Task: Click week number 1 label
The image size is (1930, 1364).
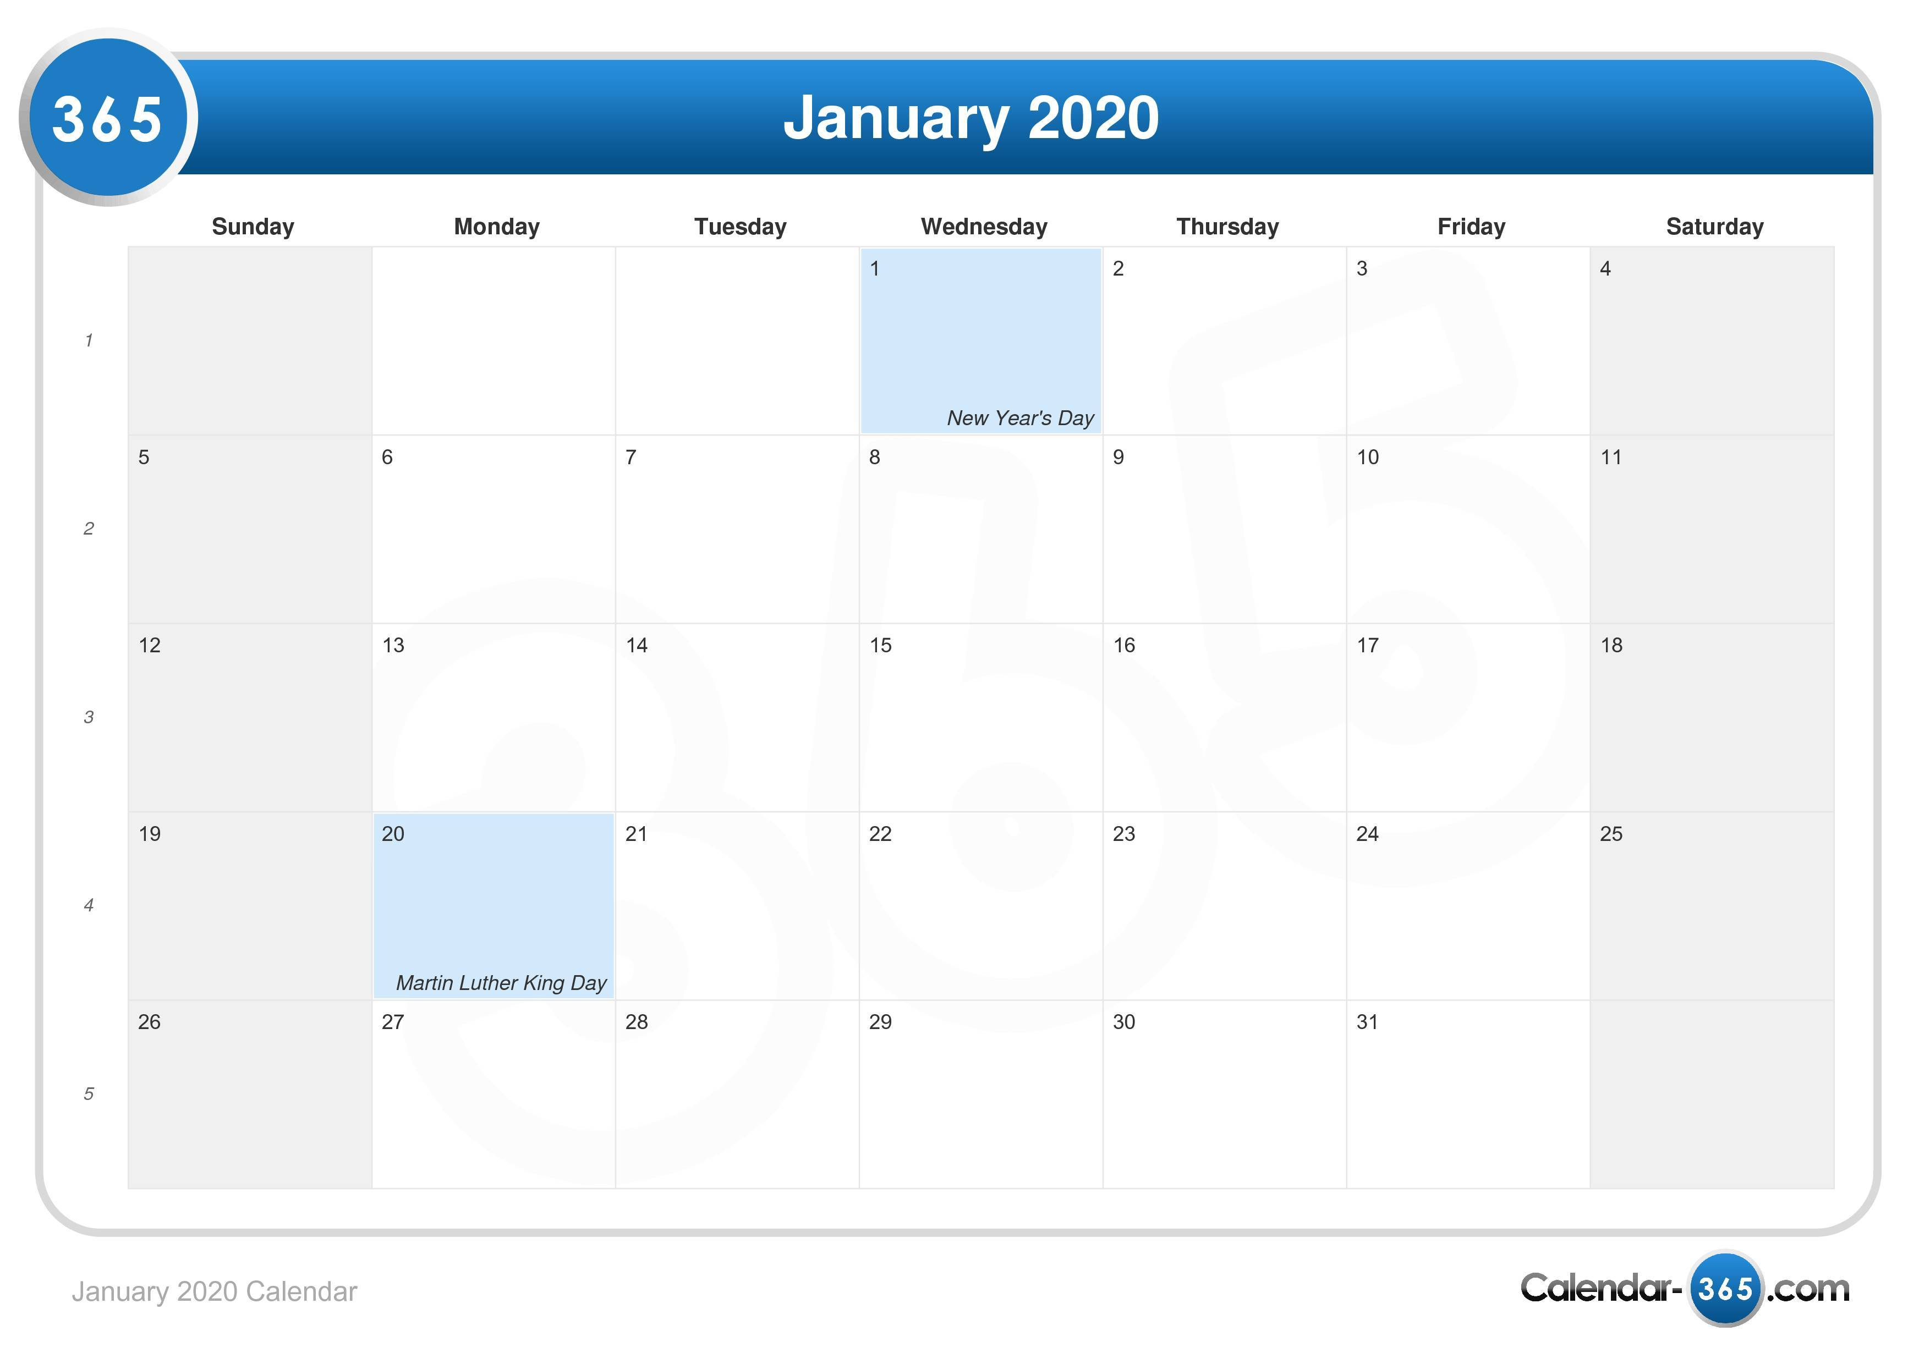Action: [x=89, y=339]
